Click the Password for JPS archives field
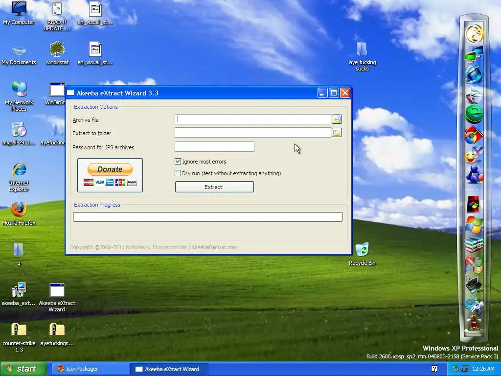Screen dimensions: 501x376 pyautogui.click(x=214, y=147)
